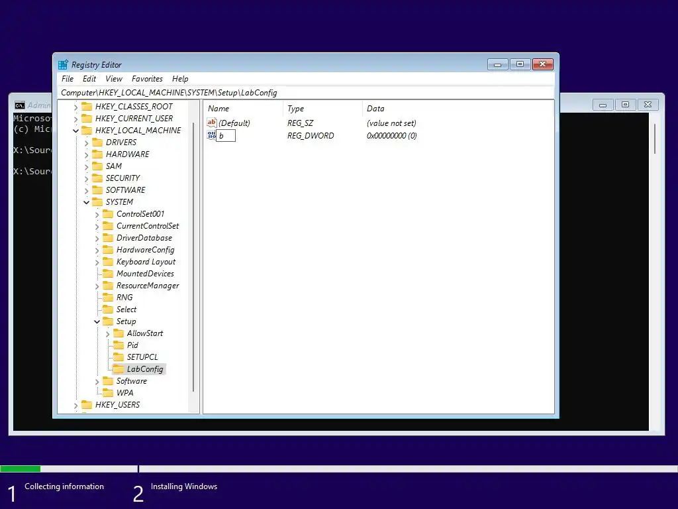Expand the HKEY_CURRENT_USER node
Viewport: 678px width, 509px height.
75,119
